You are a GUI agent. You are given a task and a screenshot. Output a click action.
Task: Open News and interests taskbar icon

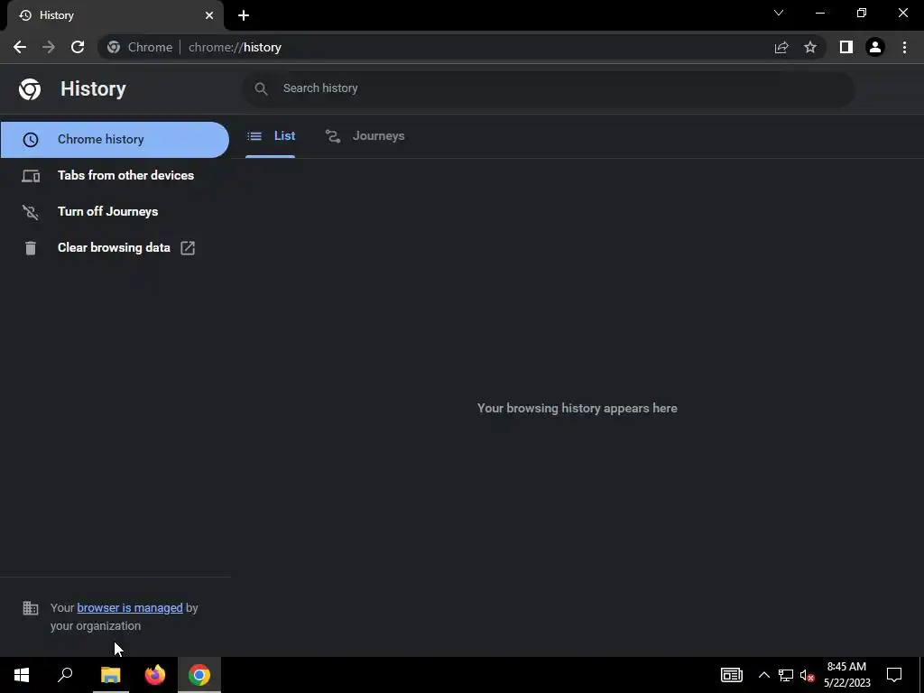coord(731,675)
